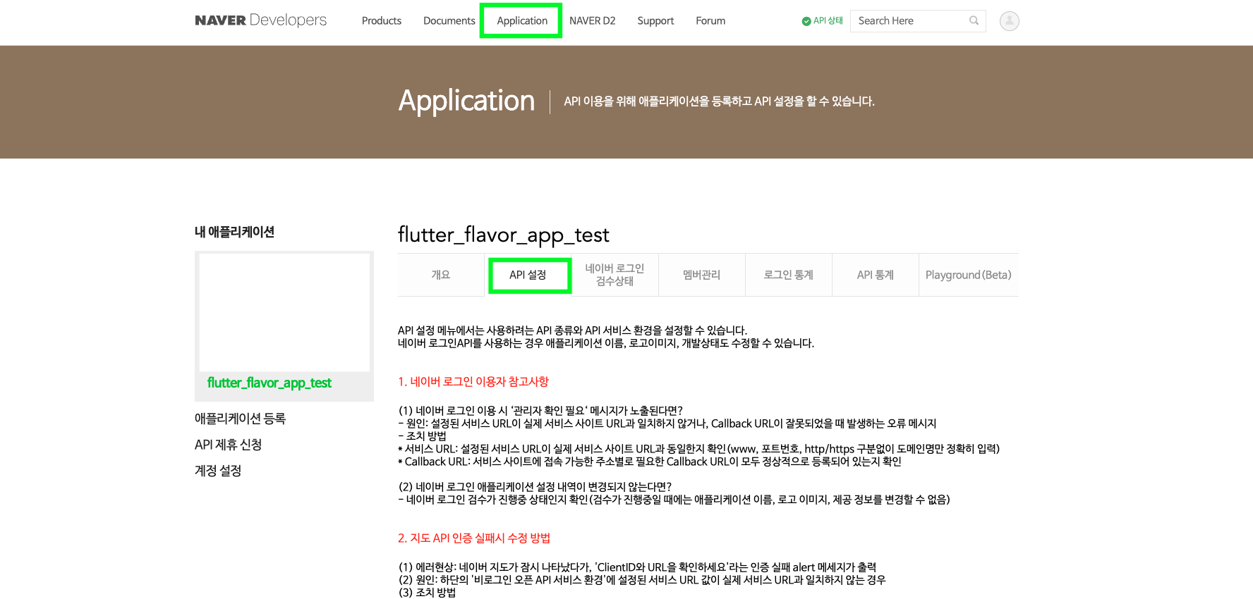
Task: Open the Support menu
Action: click(x=655, y=21)
